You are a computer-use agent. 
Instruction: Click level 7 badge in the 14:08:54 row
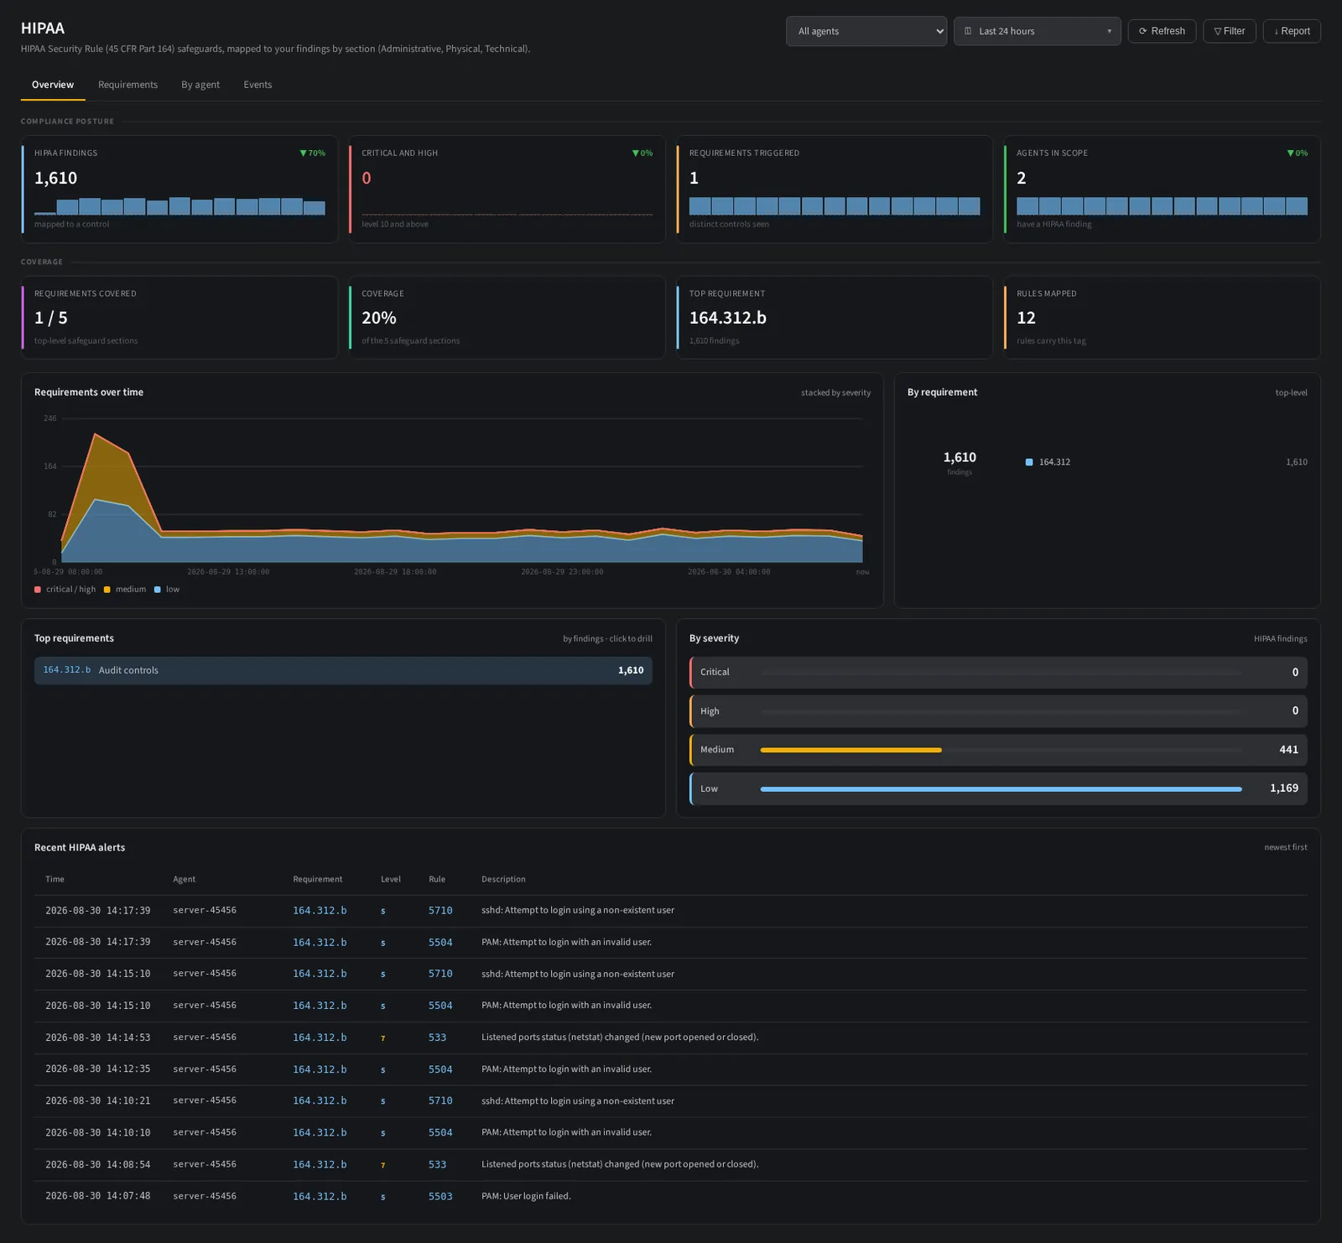click(x=383, y=1165)
